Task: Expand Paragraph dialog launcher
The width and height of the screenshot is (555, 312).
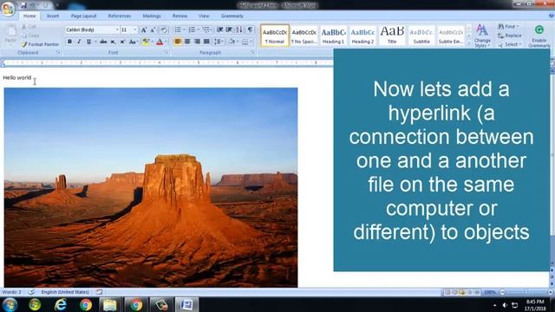Action: (252, 52)
